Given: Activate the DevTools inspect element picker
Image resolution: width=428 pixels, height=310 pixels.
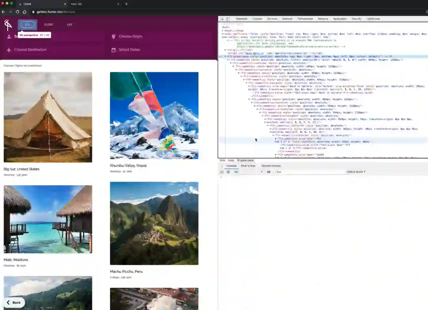Looking at the screenshot, I should tap(222, 19).
